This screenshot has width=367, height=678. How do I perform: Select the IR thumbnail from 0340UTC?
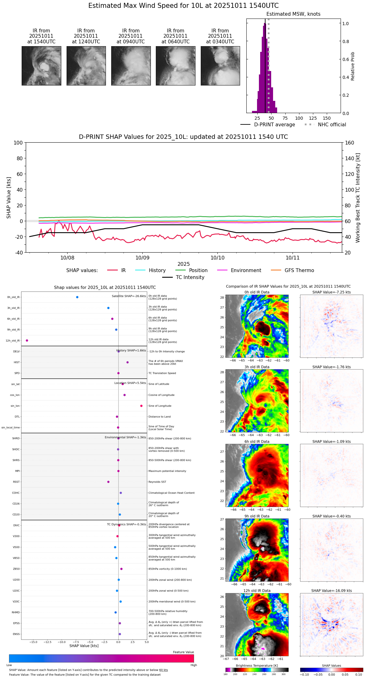pyautogui.click(x=220, y=66)
